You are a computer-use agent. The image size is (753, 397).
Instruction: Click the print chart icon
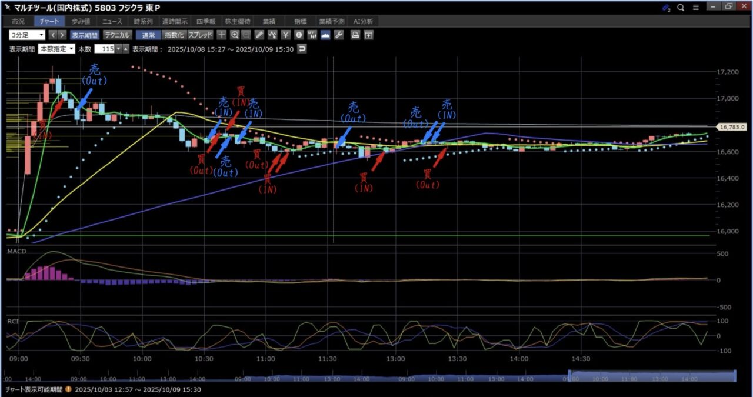click(355, 35)
